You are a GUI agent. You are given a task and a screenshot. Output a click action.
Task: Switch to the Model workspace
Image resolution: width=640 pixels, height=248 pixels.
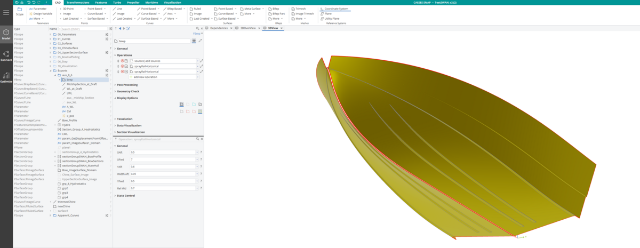click(x=6, y=35)
